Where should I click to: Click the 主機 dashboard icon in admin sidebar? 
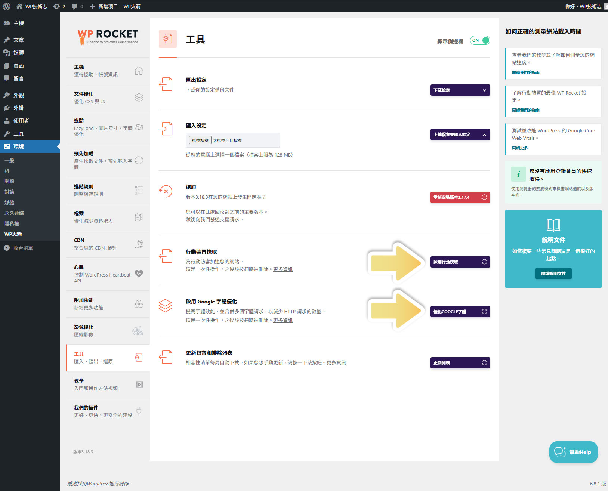point(7,23)
